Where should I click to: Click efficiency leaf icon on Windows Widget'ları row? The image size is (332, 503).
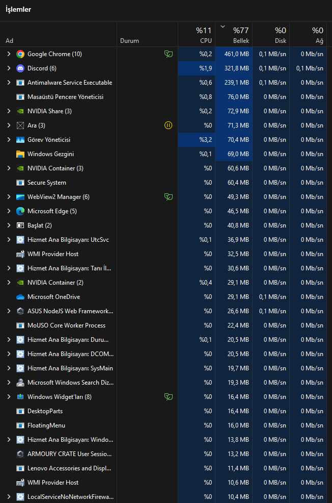coord(169,397)
